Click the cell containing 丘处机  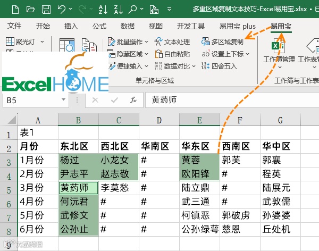coord(280,229)
